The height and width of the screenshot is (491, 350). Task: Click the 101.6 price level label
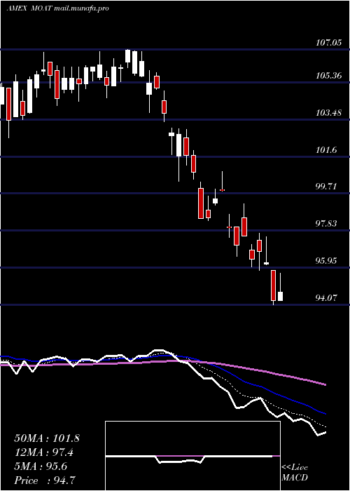pyautogui.click(x=326, y=149)
